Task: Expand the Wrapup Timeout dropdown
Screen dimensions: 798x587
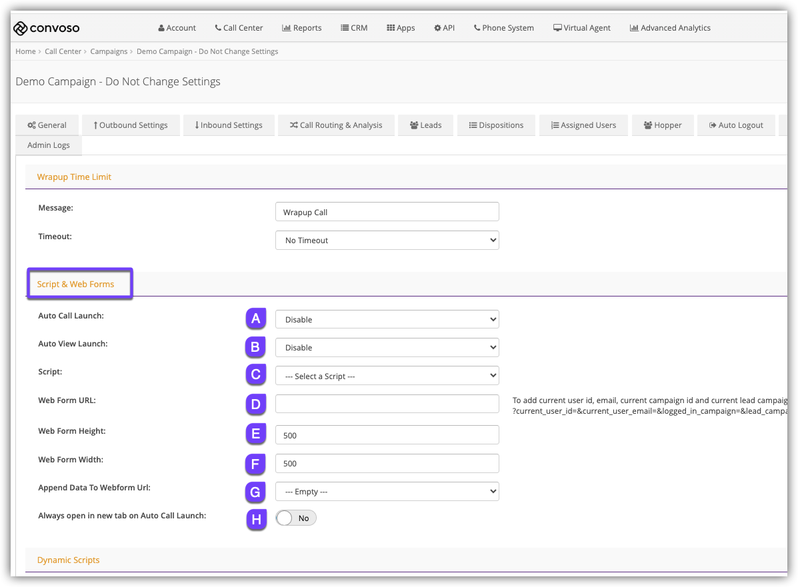Action: tap(387, 241)
